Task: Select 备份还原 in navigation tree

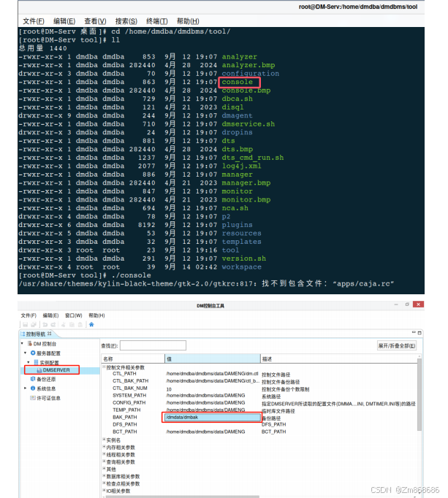Action: click(46, 379)
